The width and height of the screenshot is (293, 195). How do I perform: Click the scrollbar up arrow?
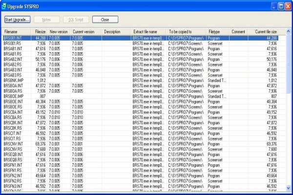pyautogui.click(x=288, y=31)
